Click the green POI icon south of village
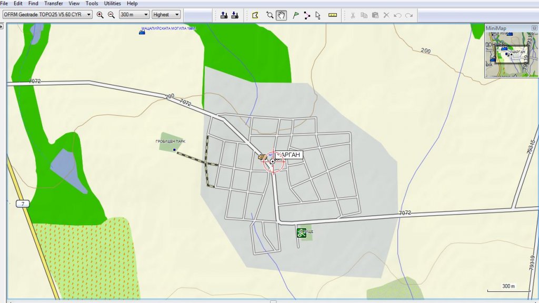539x303 pixels. click(x=301, y=232)
